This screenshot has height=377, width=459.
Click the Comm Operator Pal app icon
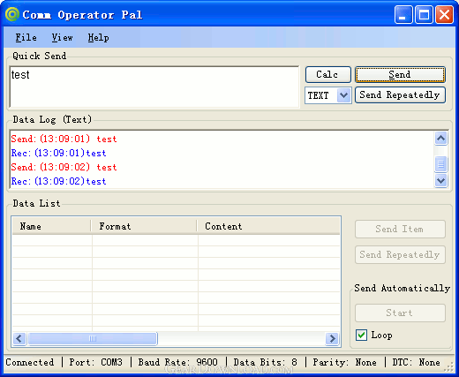(x=12, y=14)
